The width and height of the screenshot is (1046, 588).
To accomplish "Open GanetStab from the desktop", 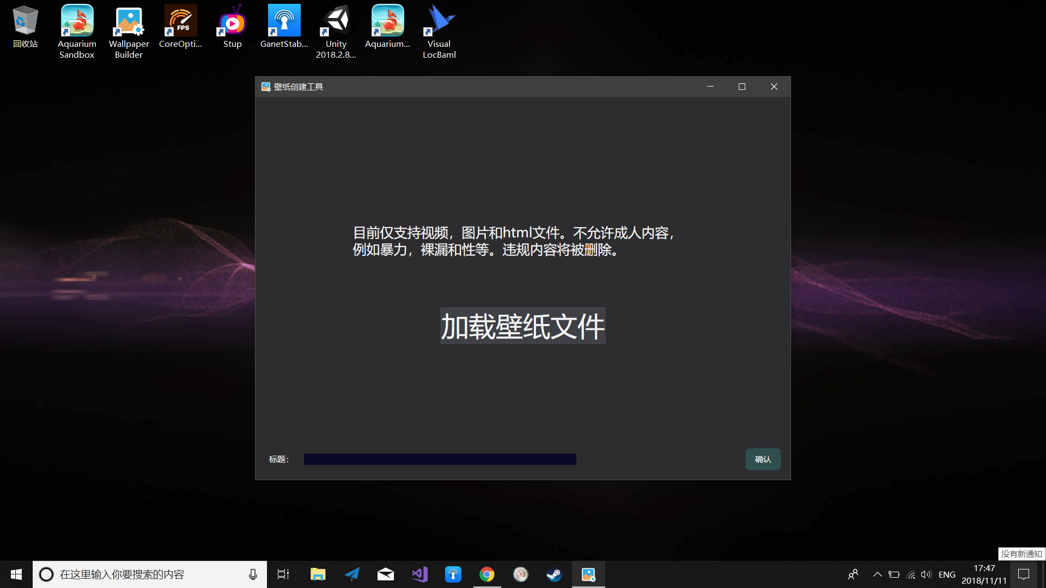I will [284, 20].
